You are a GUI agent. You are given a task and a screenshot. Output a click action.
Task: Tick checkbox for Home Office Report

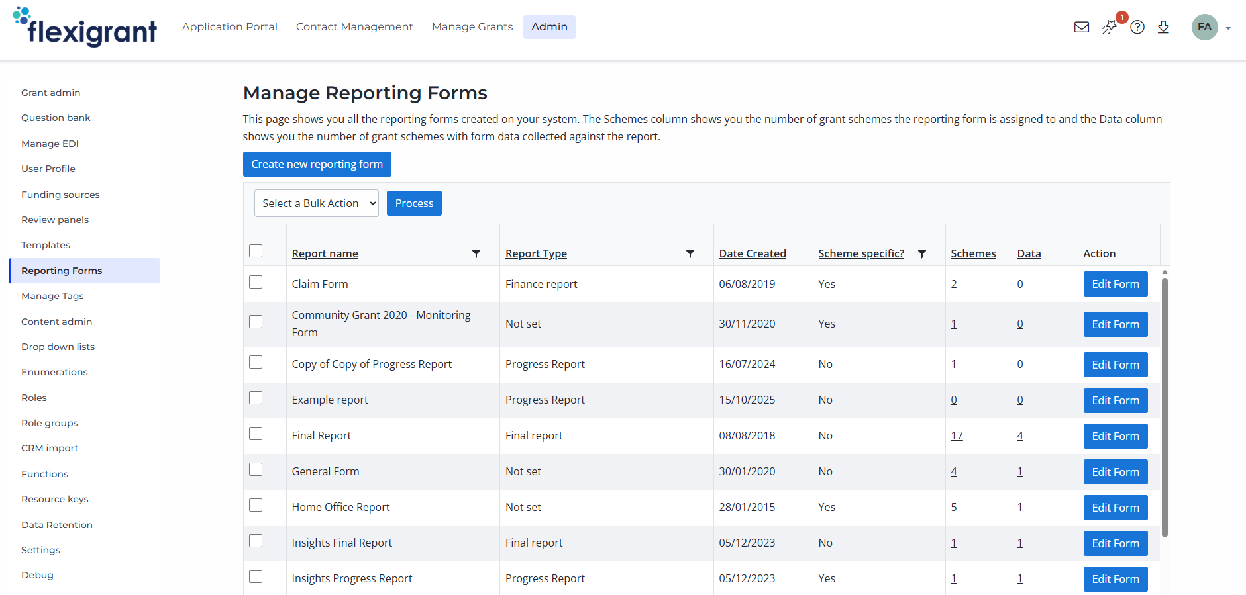(256, 505)
